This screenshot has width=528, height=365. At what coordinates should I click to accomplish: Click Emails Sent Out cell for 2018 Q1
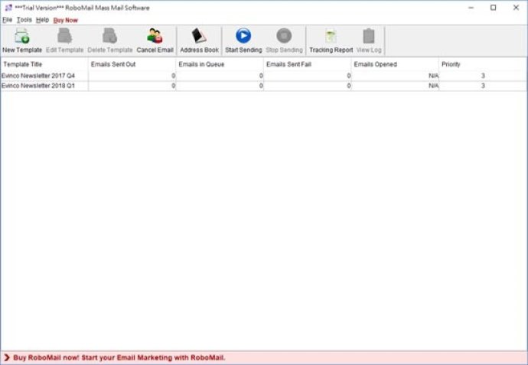tap(132, 86)
